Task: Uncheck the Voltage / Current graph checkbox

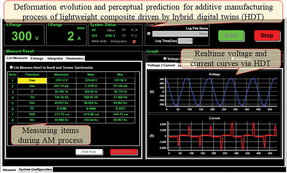Action: click(x=165, y=59)
